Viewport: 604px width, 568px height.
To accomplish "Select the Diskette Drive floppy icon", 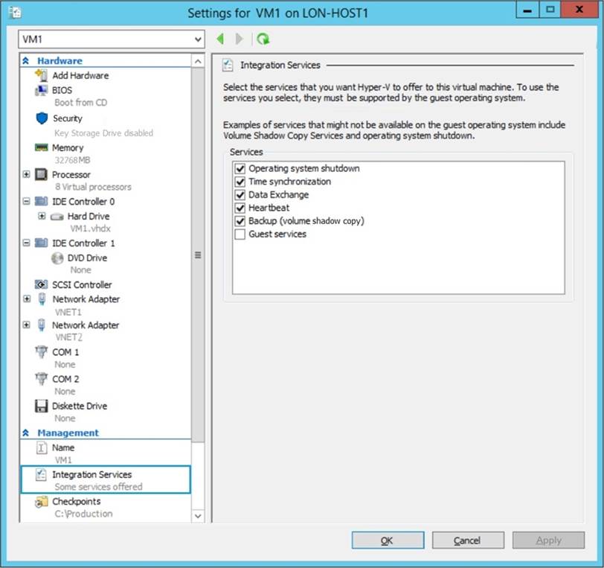I will 42,406.
